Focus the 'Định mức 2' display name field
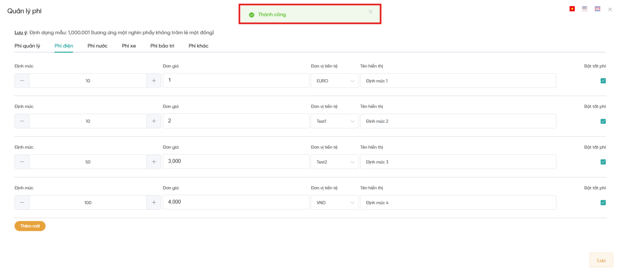Image resolution: width=620 pixels, height=275 pixels. point(458,121)
